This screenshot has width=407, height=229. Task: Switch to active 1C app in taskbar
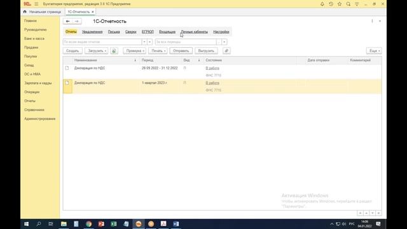[139, 224]
